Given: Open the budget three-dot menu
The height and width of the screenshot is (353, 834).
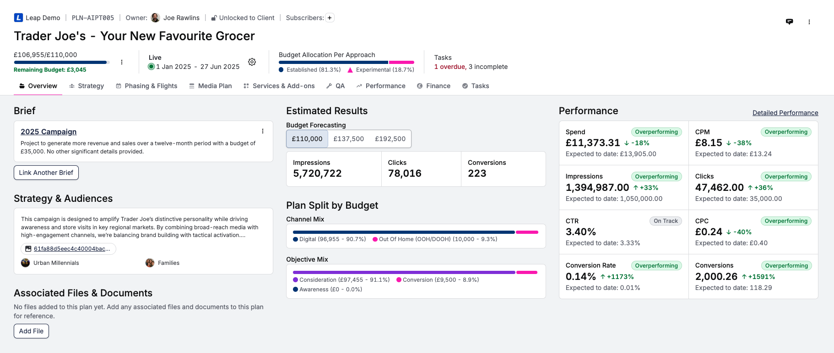Looking at the screenshot, I should coord(122,62).
